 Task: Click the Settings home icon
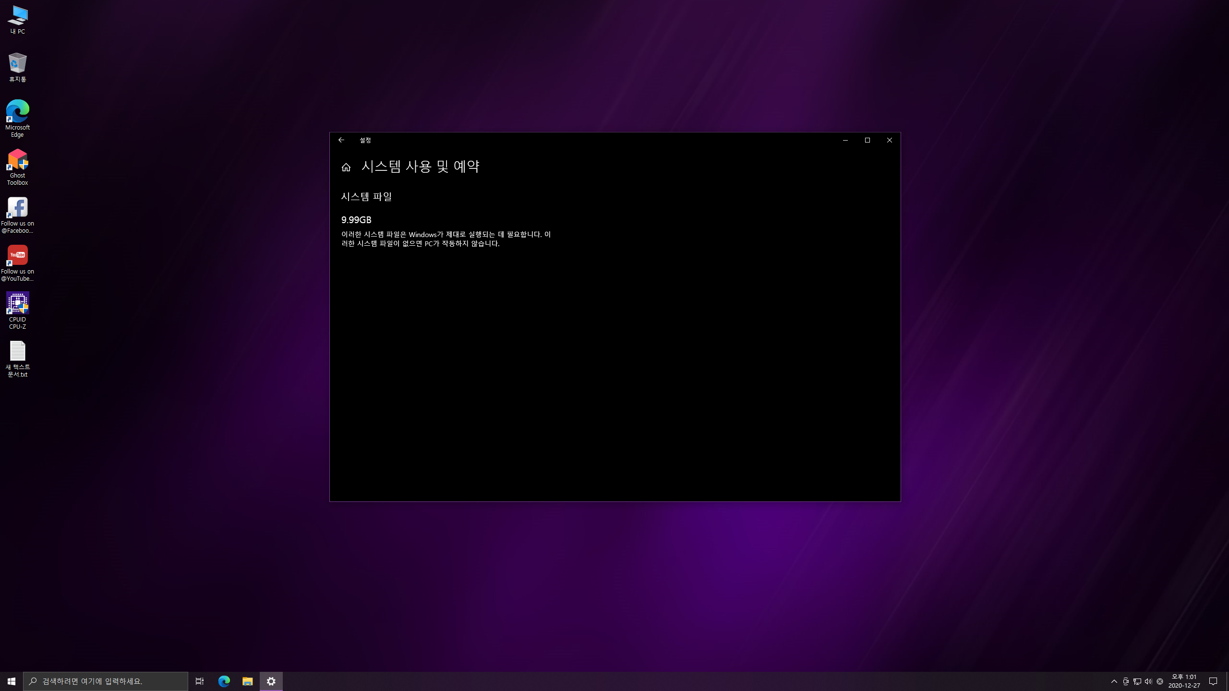(346, 167)
